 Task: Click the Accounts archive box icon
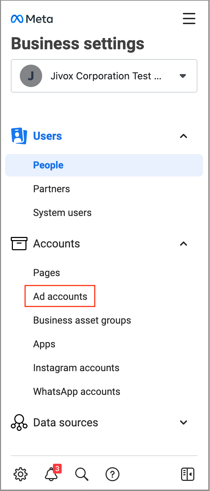coord(19,244)
